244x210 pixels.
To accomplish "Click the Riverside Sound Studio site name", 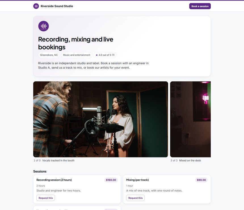I will tap(57, 6).
